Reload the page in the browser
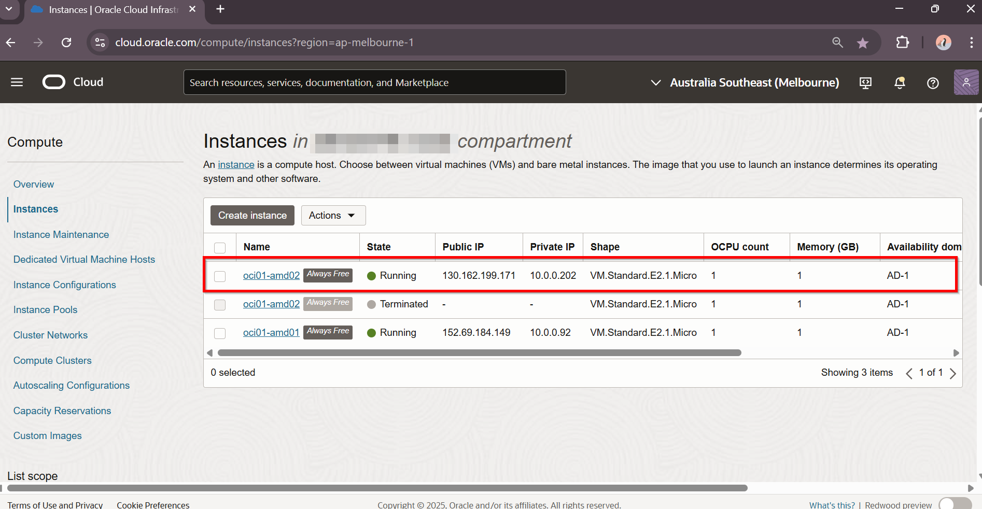Image resolution: width=982 pixels, height=509 pixels. [66, 43]
